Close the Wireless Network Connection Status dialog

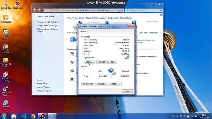(128, 91)
